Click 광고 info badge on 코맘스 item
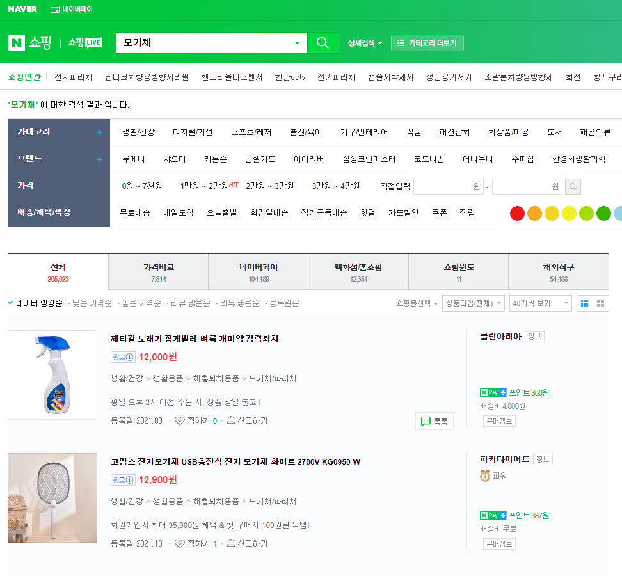The height and width of the screenshot is (576, 622). [123, 480]
